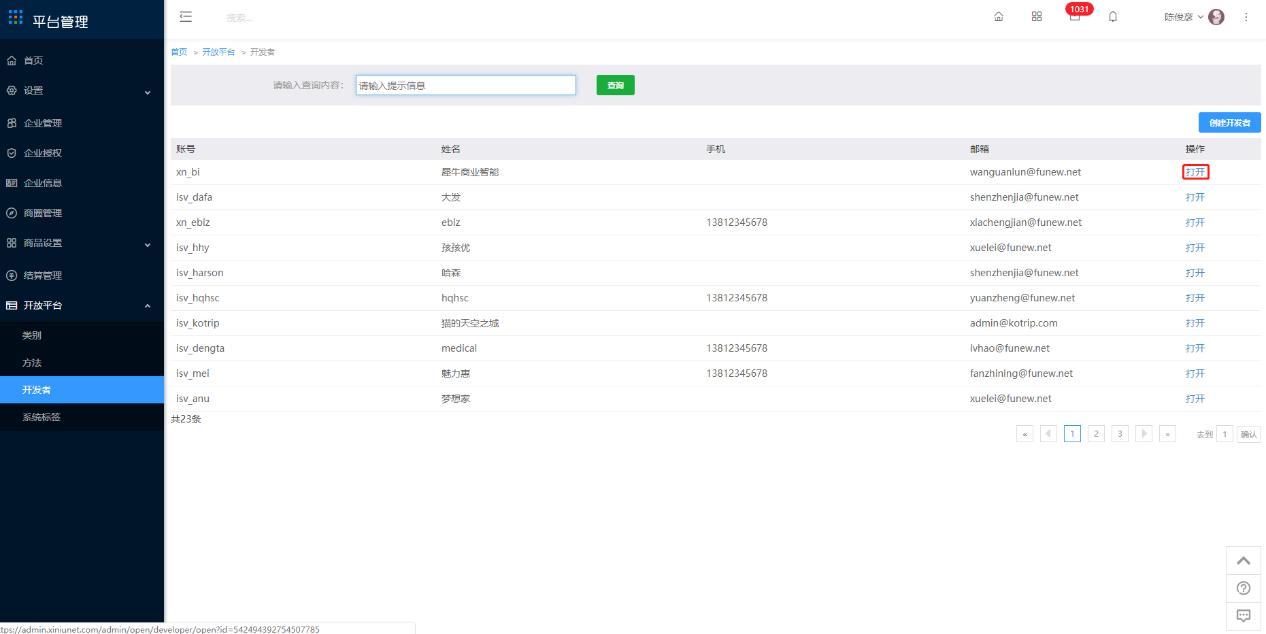The height and width of the screenshot is (634, 1266).
Task: Click the user avatar picture
Action: [1216, 17]
